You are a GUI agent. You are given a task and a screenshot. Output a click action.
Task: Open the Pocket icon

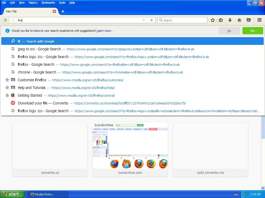coord(249,20)
